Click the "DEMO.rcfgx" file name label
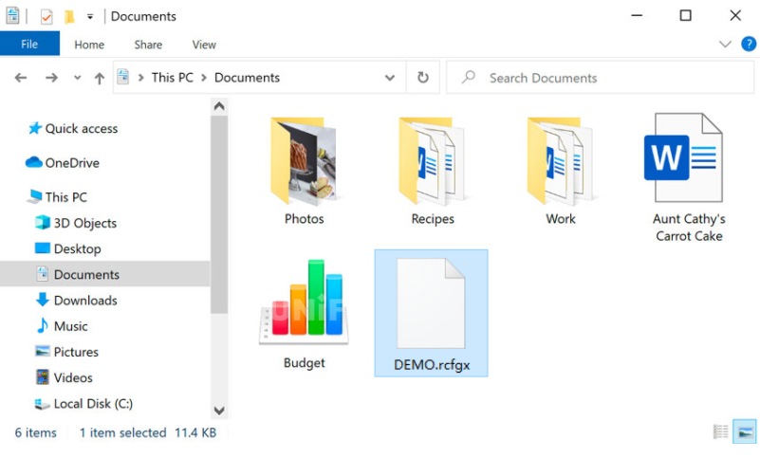The image size is (760, 458). [432, 364]
